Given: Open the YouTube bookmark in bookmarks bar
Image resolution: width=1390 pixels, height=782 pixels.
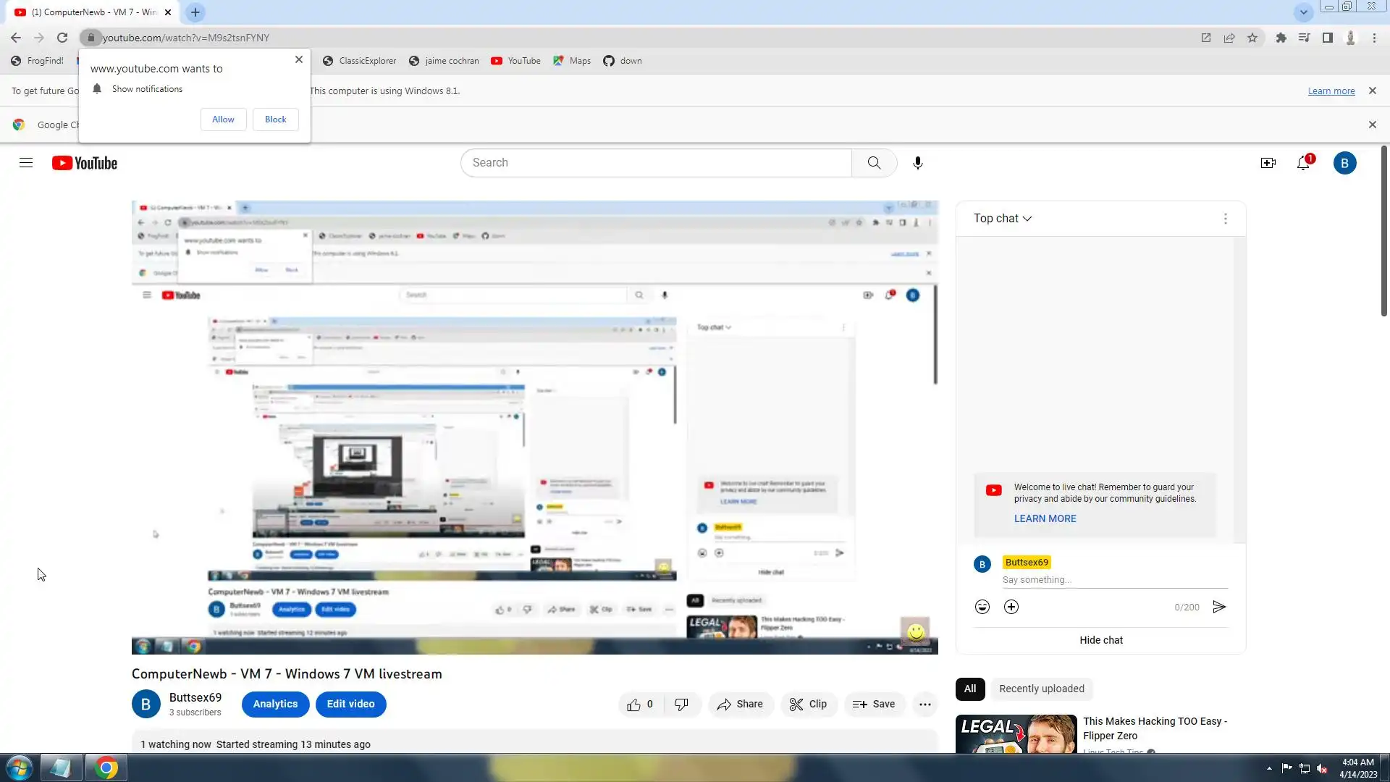Looking at the screenshot, I should click(515, 61).
